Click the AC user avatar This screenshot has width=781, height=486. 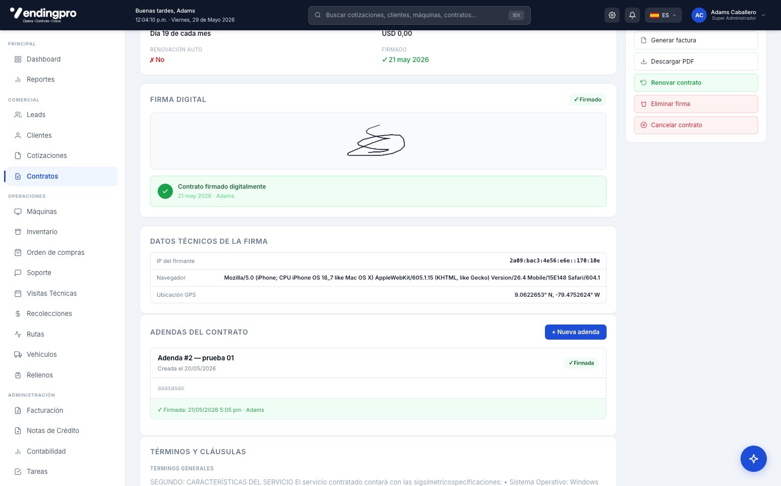point(699,15)
